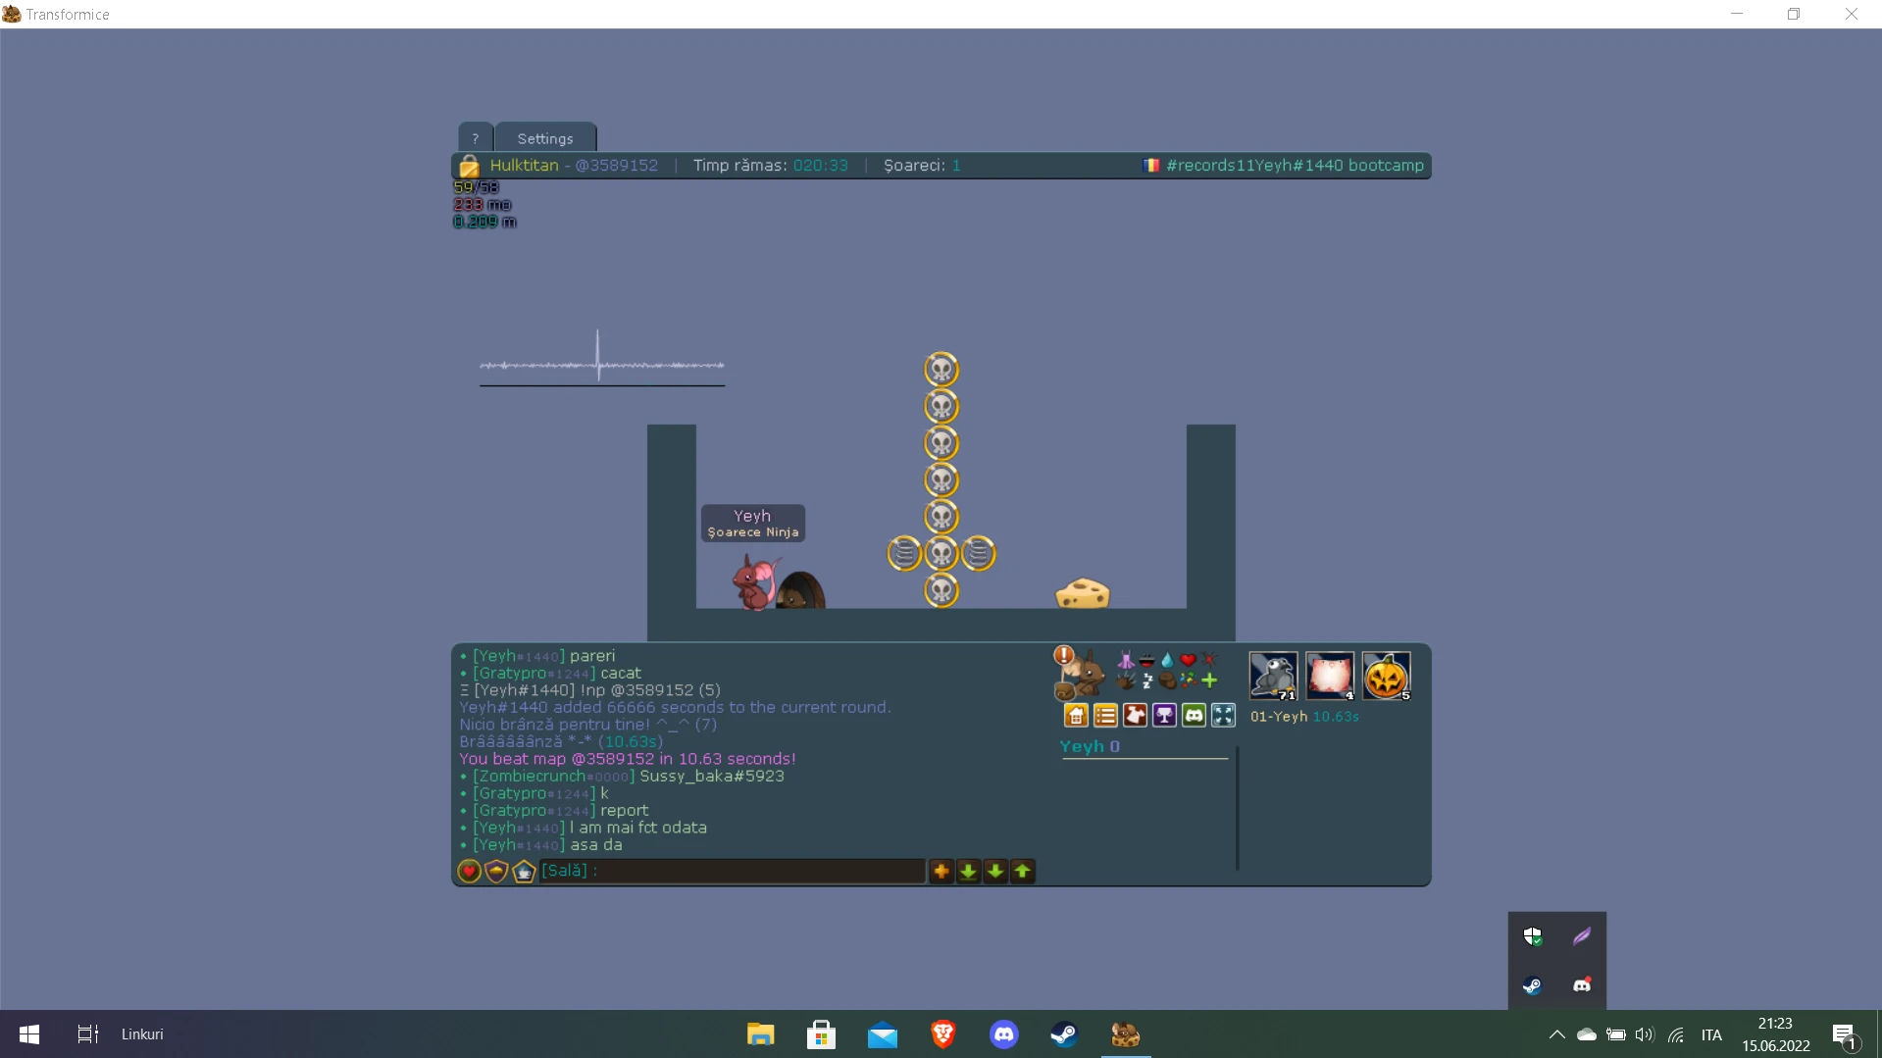Open the green Discord link button

(x=1194, y=716)
